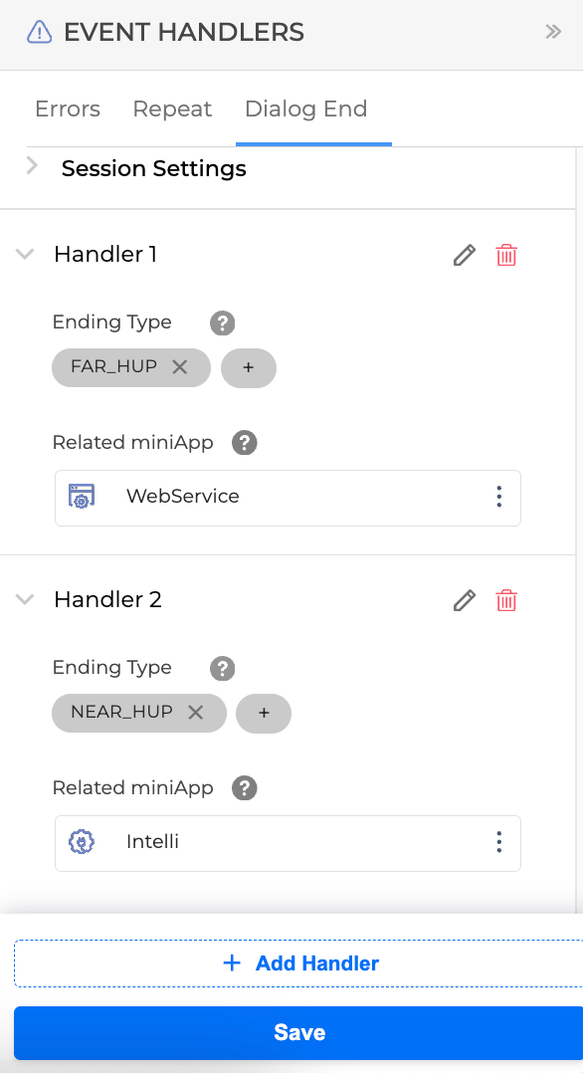This screenshot has height=1073, width=583.
Task: Save the event handler settings
Action: 298,1032
